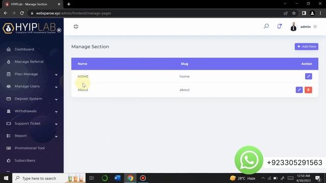Click the Report list icon

pos(9,136)
